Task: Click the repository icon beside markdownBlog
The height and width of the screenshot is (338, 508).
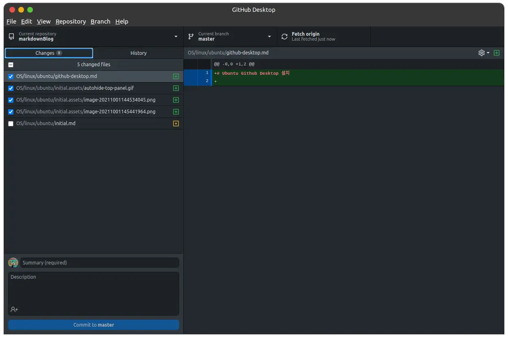Action: [x=11, y=37]
